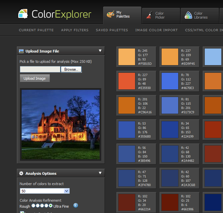Click the 'R: 245' value text
The height and width of the screenshot is (213, 223).
[143, 51]
